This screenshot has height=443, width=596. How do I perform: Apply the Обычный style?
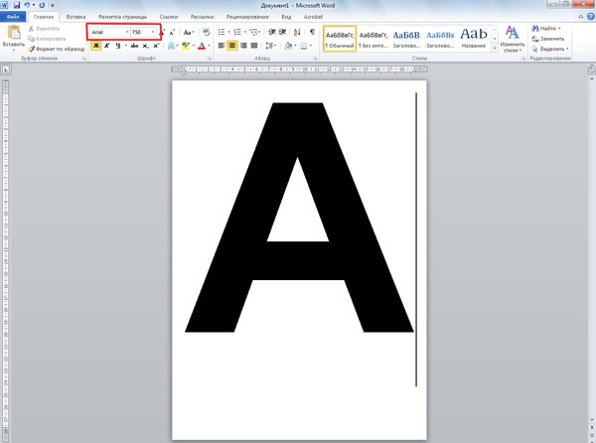340,39
